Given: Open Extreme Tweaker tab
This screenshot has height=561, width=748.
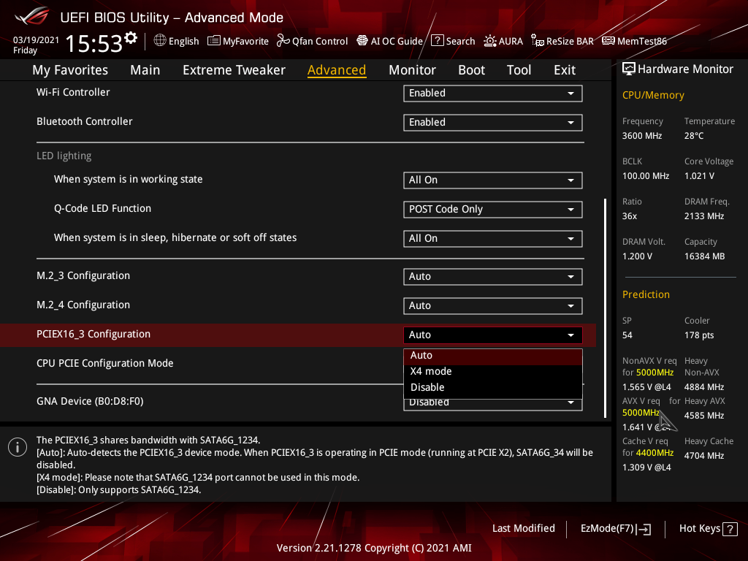Looking at the screenshot, I should 234,70.
